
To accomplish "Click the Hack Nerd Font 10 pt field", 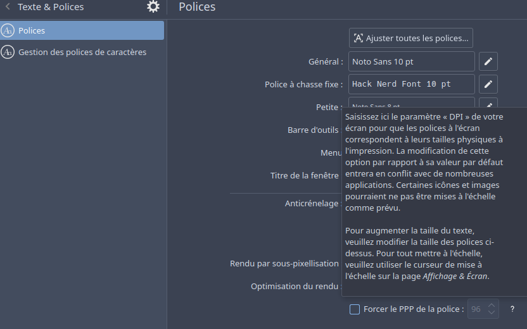I will coord(412,84).
